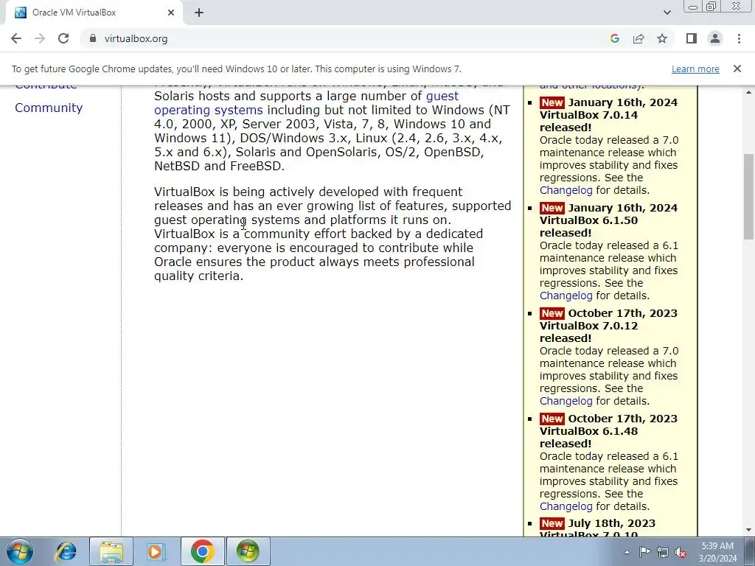Click the "VirtualBox 7.0.12 released!" headline
Screen dimensions: 755x566
tap(588, 332)
